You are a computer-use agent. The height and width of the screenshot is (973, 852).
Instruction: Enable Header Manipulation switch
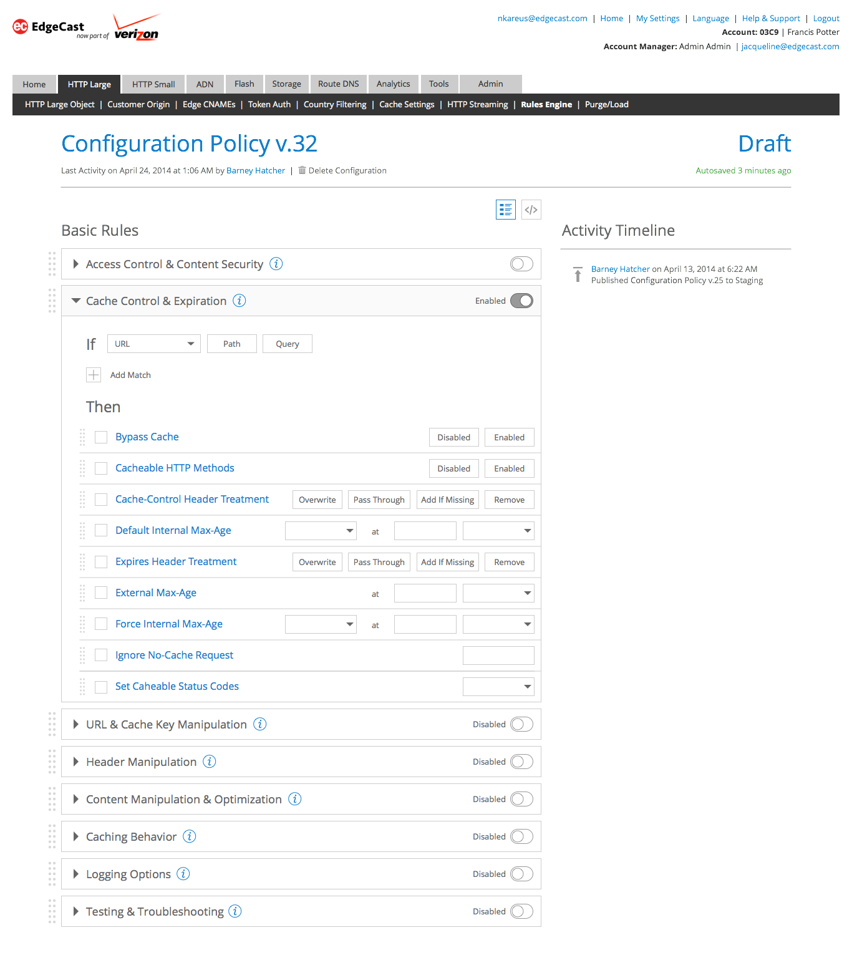521,762
